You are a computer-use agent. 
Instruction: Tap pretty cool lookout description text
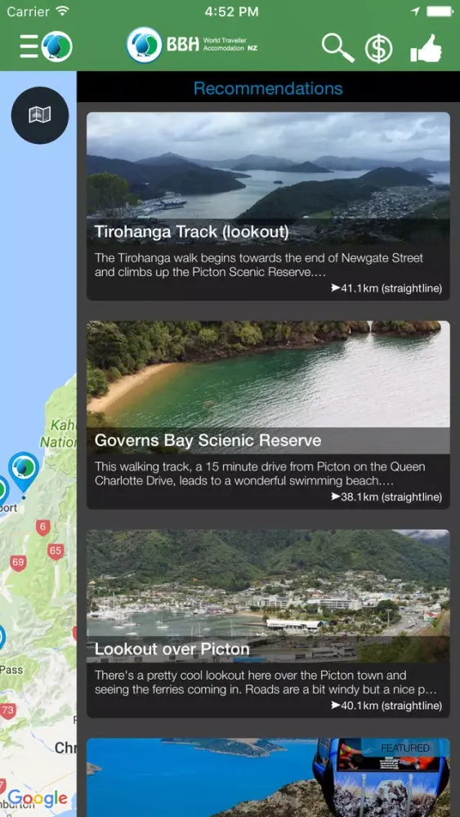pyautogui.click(x=266, y=682)
